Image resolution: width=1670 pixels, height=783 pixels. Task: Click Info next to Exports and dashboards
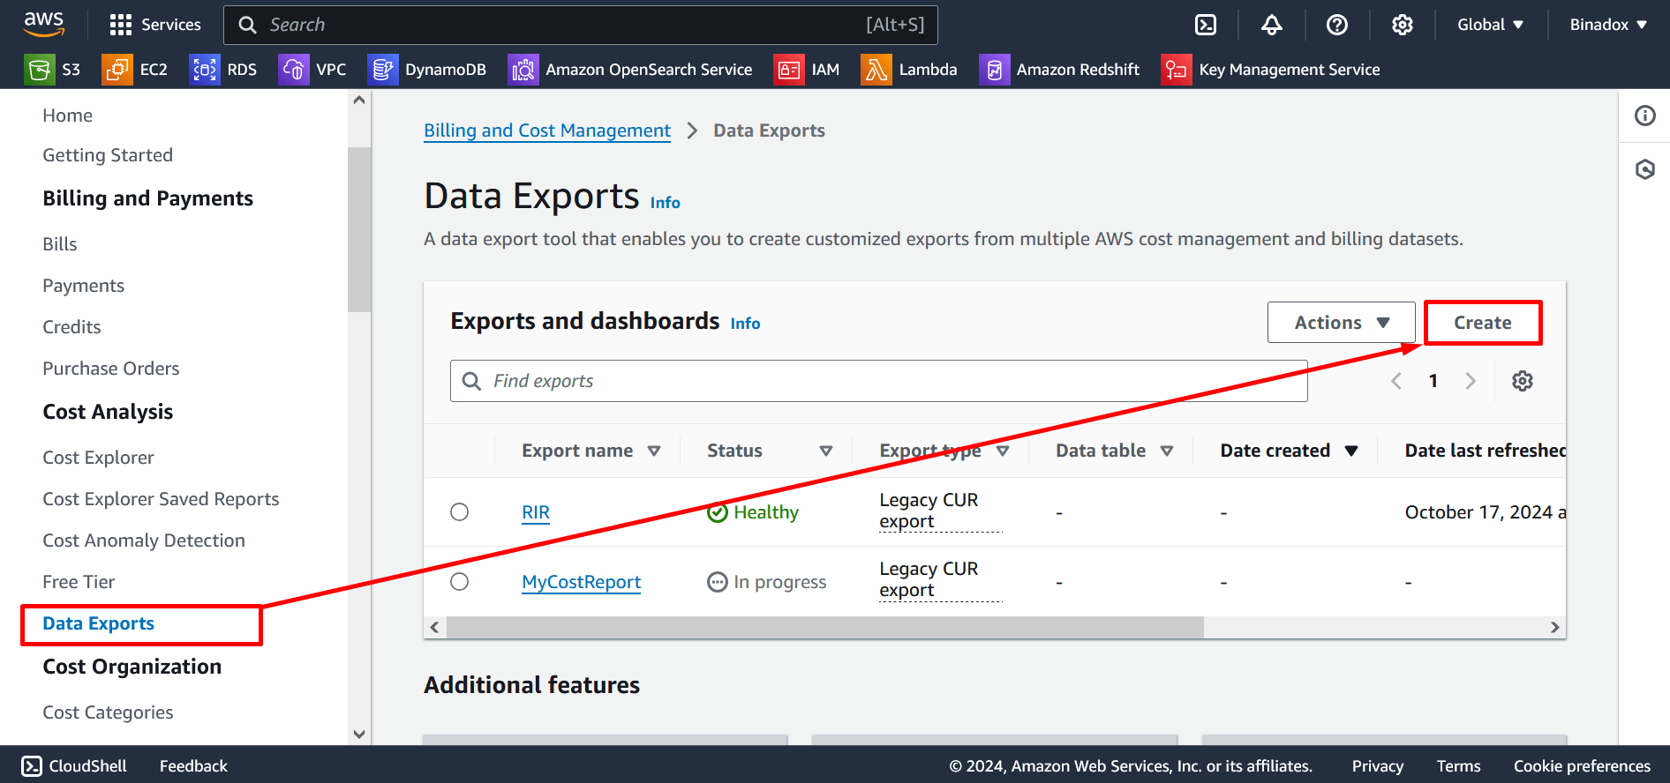pyautogui.click(x=746, y=324)
